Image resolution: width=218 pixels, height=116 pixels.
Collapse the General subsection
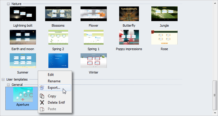coord(8,85)
